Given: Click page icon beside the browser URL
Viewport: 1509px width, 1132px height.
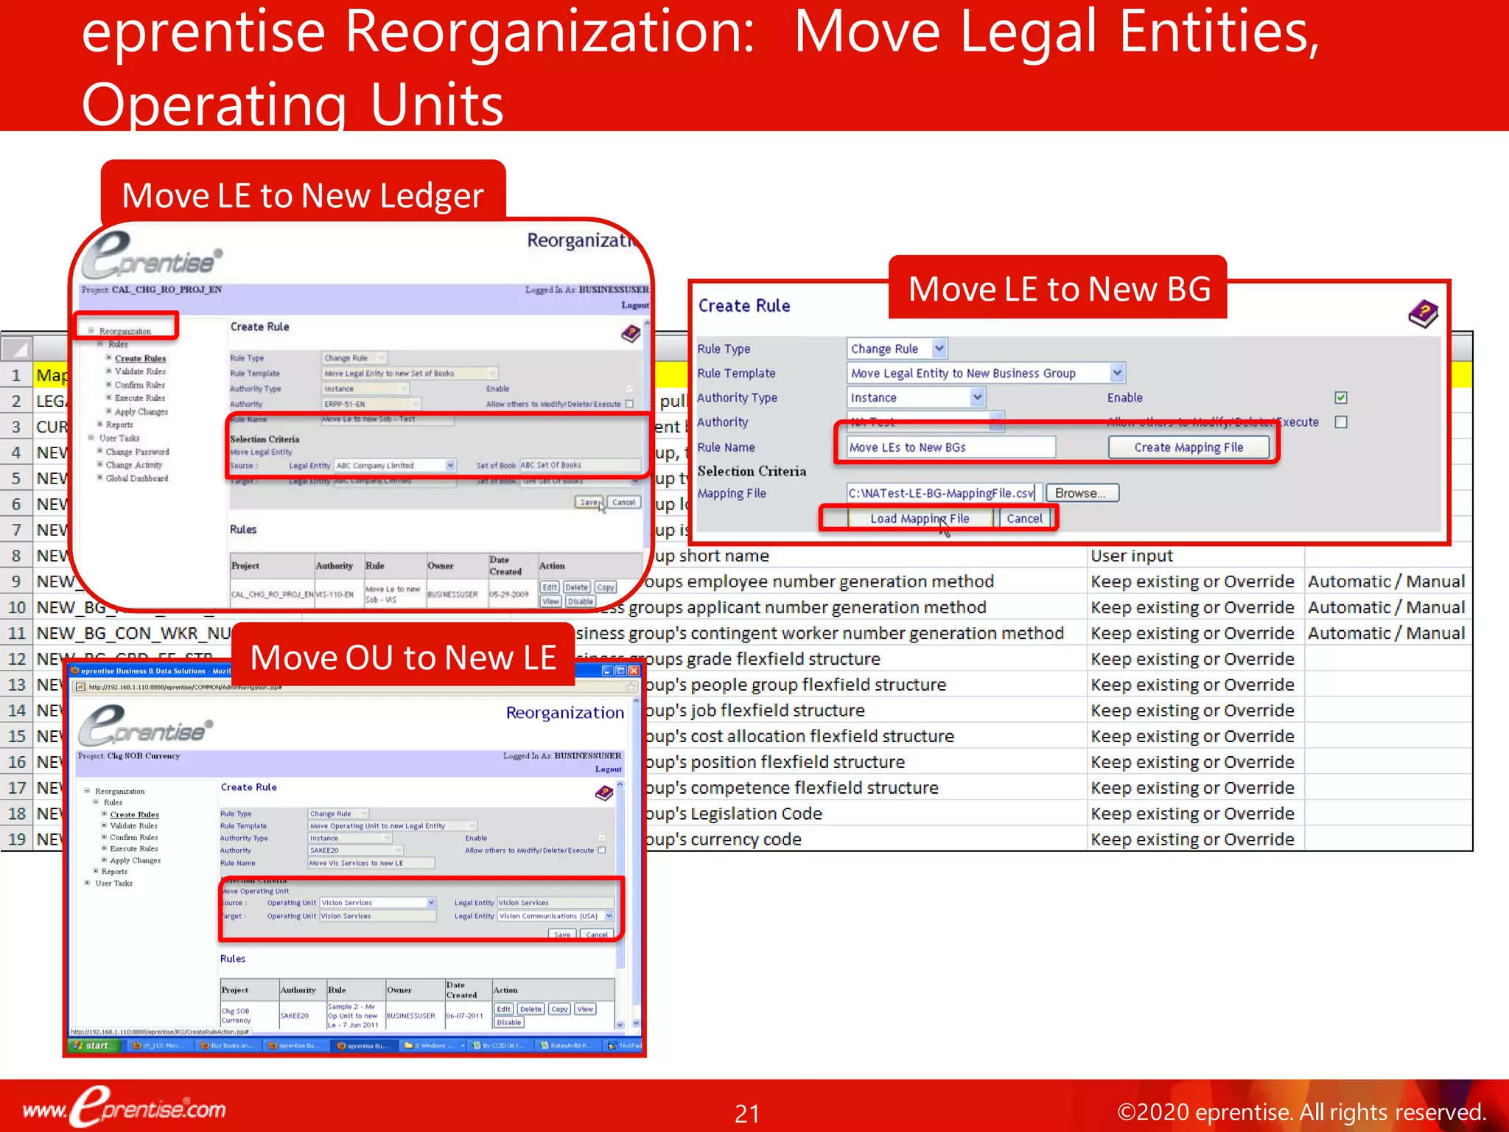Looking at the screenshot, I should coord(80,687).
